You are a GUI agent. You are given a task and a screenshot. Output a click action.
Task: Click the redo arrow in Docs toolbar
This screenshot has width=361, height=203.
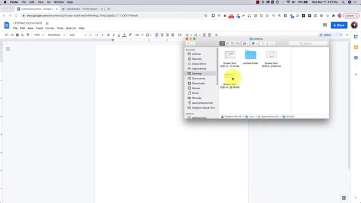[x=12, y=35]
